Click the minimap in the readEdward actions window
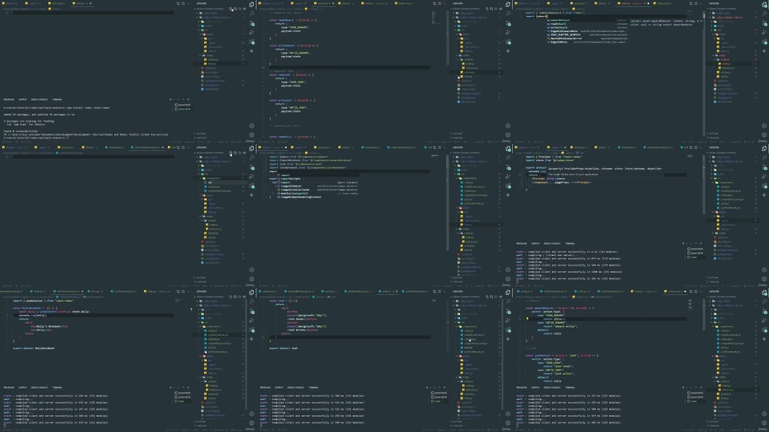This screenshot has height=432, width=769. [436, 17]
